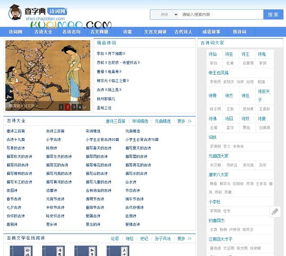Open 边塞诗 category link

tap(52, 190)
